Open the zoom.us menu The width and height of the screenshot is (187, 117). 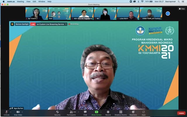coord(11,1)
